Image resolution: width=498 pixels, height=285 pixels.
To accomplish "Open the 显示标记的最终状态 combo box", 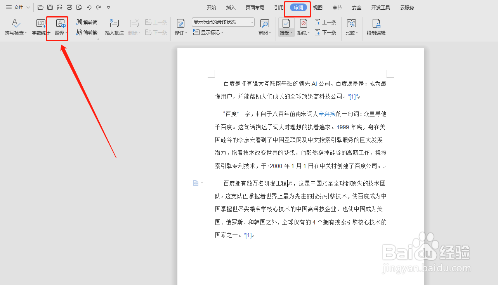I will pos(223,22).
